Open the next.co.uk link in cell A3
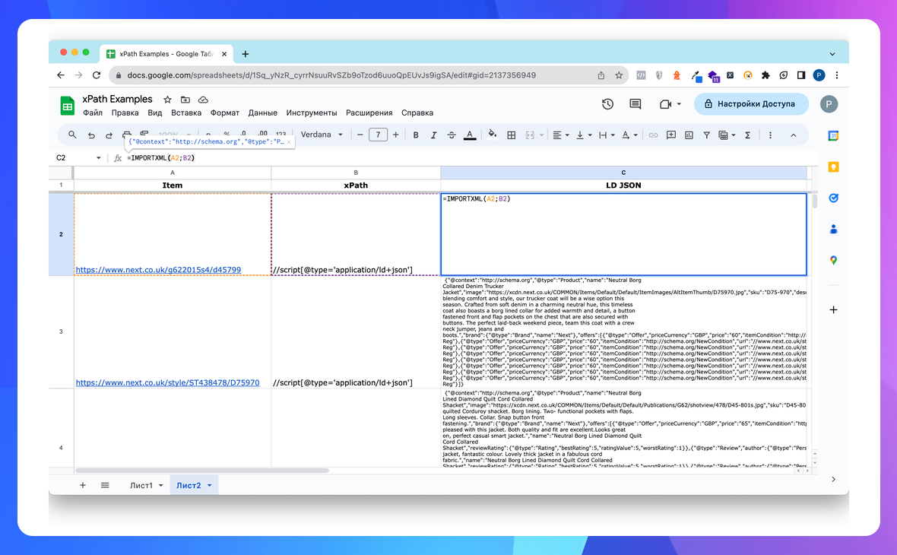 [167, 382]
